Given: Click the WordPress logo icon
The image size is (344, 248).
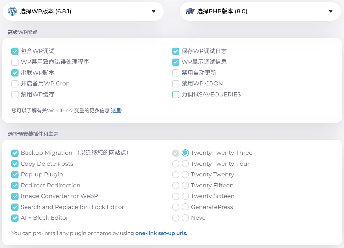Looking at the screenshot, I should tap(12, 11).
